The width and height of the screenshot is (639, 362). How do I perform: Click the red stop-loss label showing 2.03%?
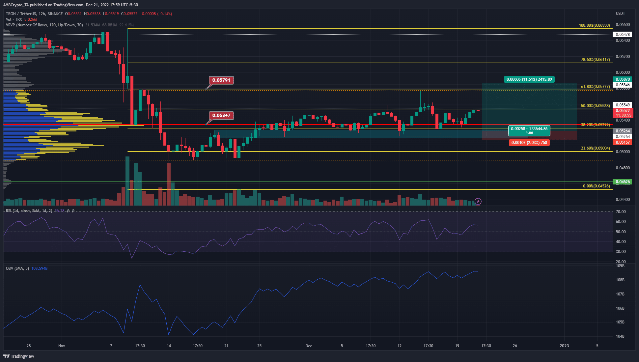pyautogui.click(x=529, y=143)
